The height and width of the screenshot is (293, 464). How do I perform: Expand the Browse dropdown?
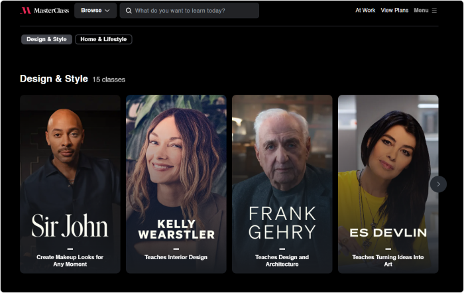point(95,11)
